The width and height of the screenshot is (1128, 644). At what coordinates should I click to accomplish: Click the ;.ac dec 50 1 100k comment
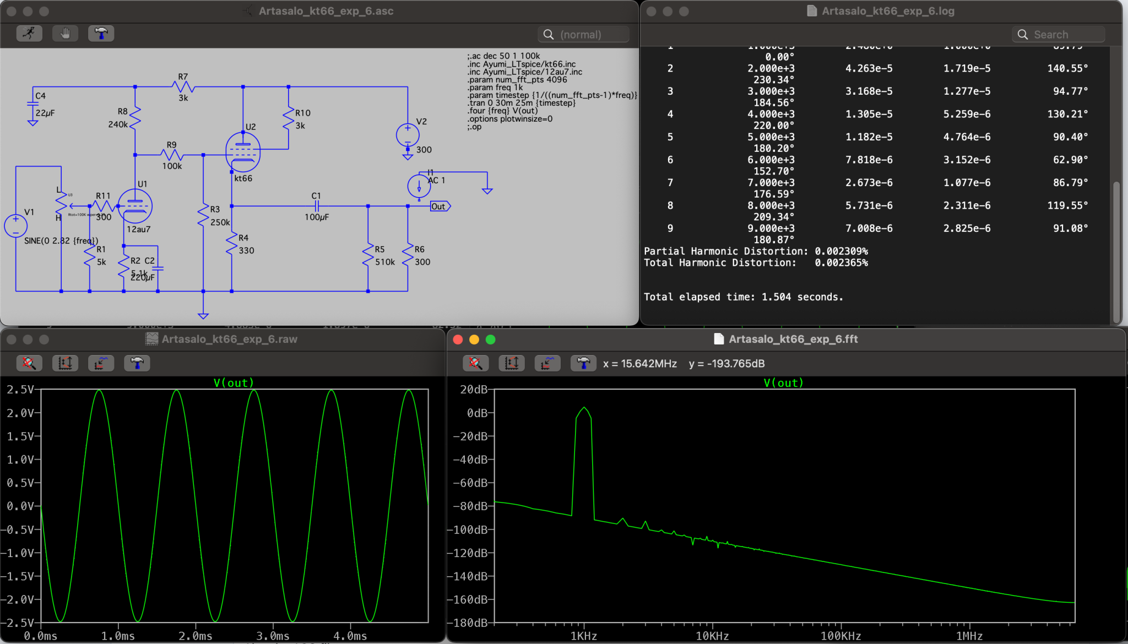pos(503,56)
